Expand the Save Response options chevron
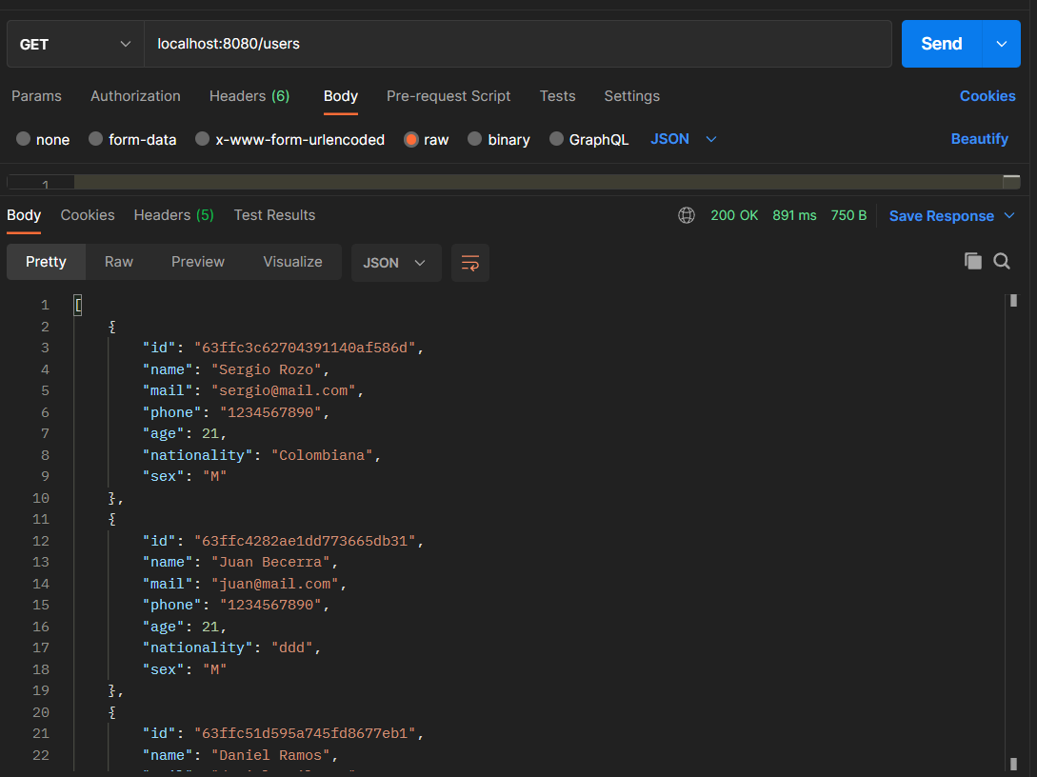Screen dimensions: 1037x777 point(1011,215)
